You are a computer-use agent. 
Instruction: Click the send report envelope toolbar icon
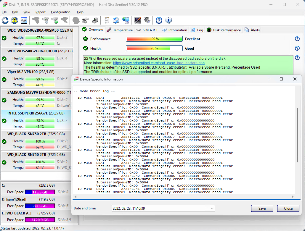116,20
